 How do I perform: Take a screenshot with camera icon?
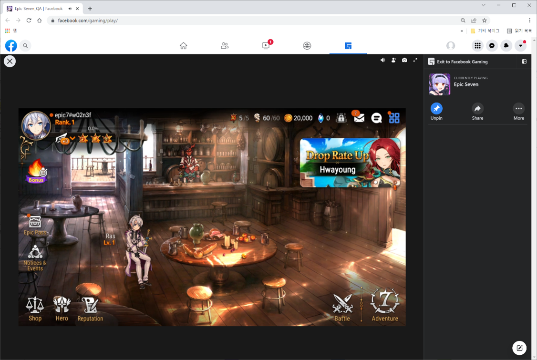tap(404, 60)
